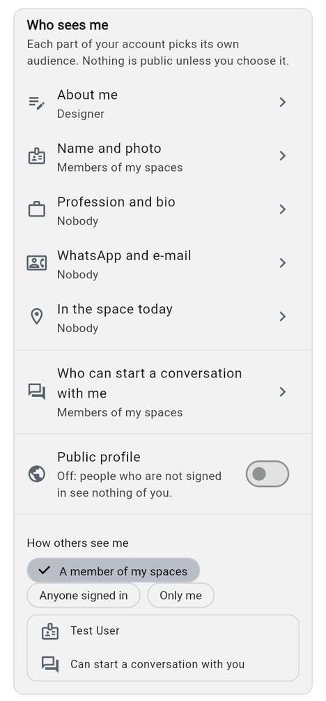This screenshot has height=701, width=326.
Task: Enable the Public profile switch
Action: 267,474
